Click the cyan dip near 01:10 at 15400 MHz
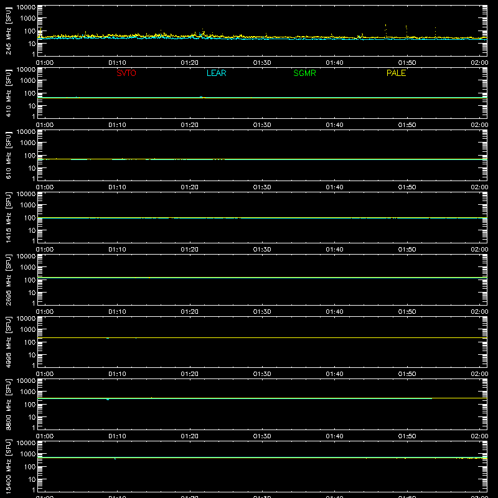The height and width of the screenshot is (498, 498). pyautogui.click(x=115, y=459)
